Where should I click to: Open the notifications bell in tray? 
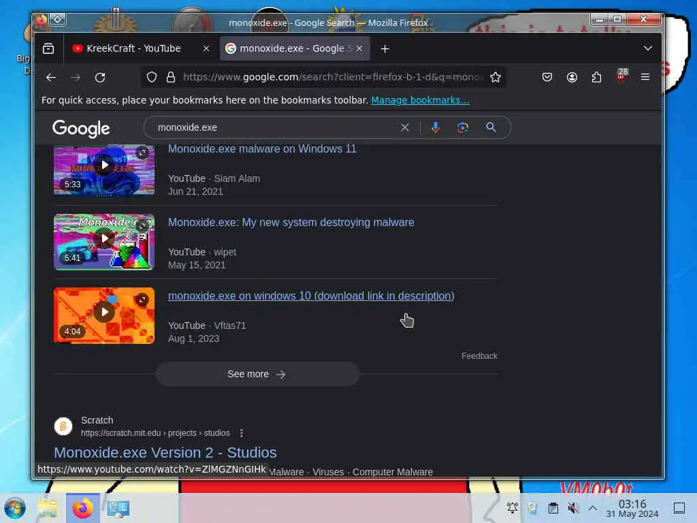point(512,507)
